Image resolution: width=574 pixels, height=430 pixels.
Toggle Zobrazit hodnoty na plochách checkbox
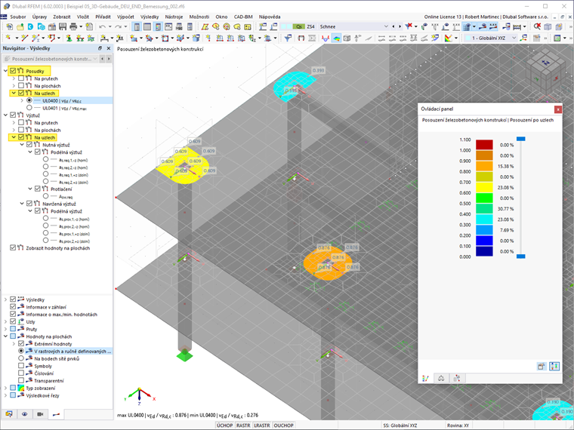[13, 247]
